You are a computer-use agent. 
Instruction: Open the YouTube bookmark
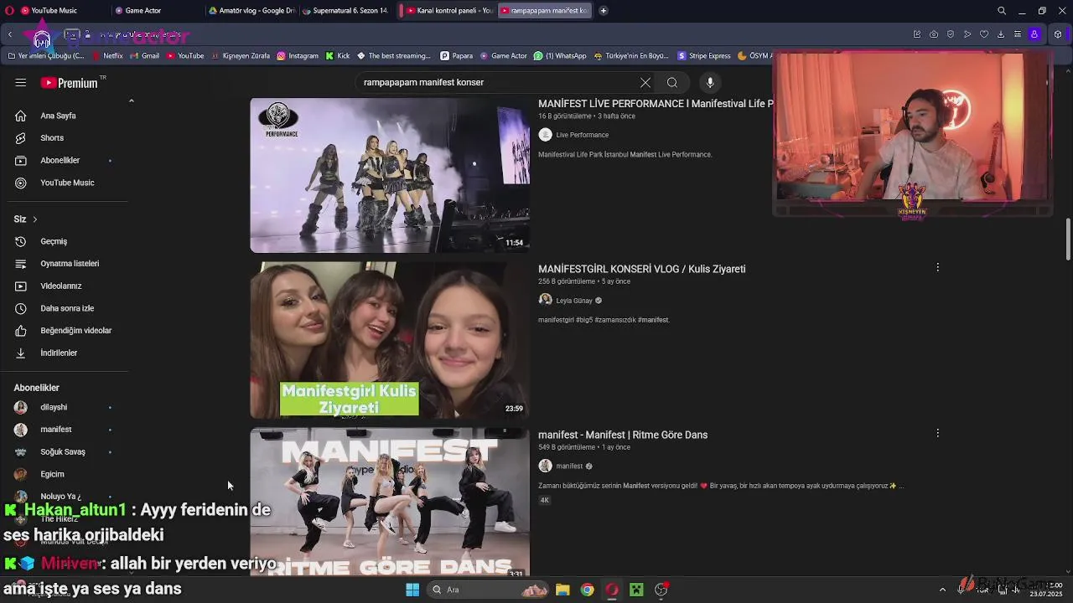click(185, 56)
